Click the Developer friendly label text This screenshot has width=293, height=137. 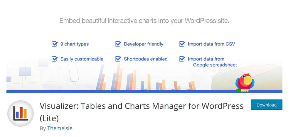pos(144,44)
